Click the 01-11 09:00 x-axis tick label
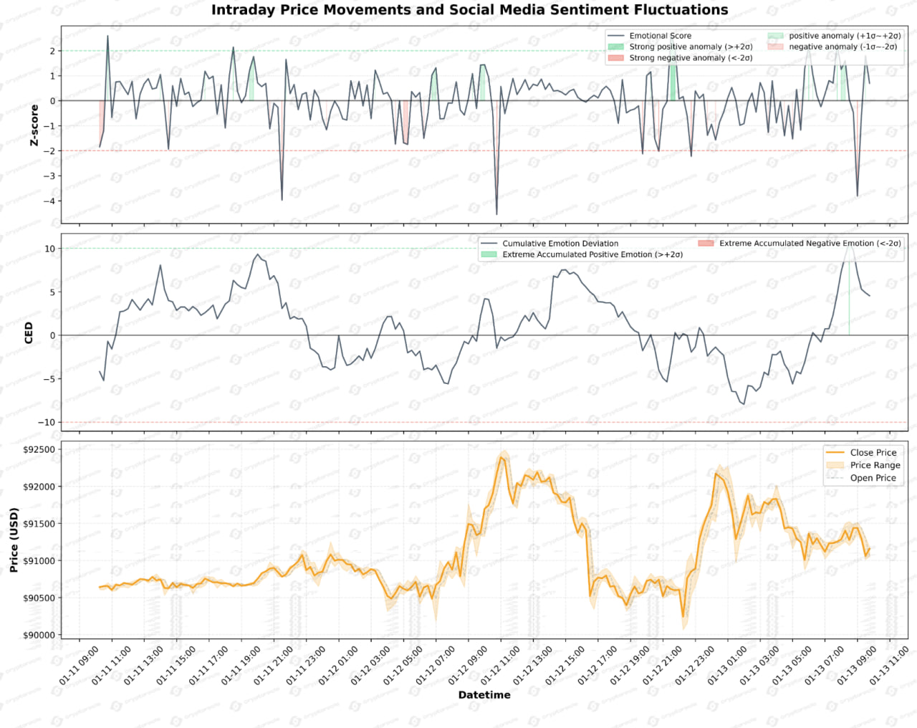The height and width of the screenshot is (728, 917). [79, 666]
